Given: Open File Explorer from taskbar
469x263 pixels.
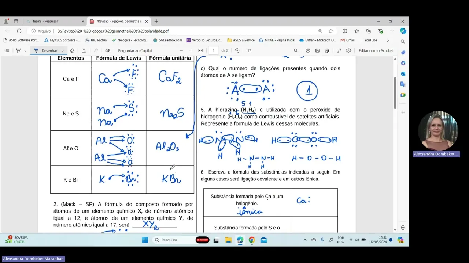Looking at the screenshot, I should 228,240.
